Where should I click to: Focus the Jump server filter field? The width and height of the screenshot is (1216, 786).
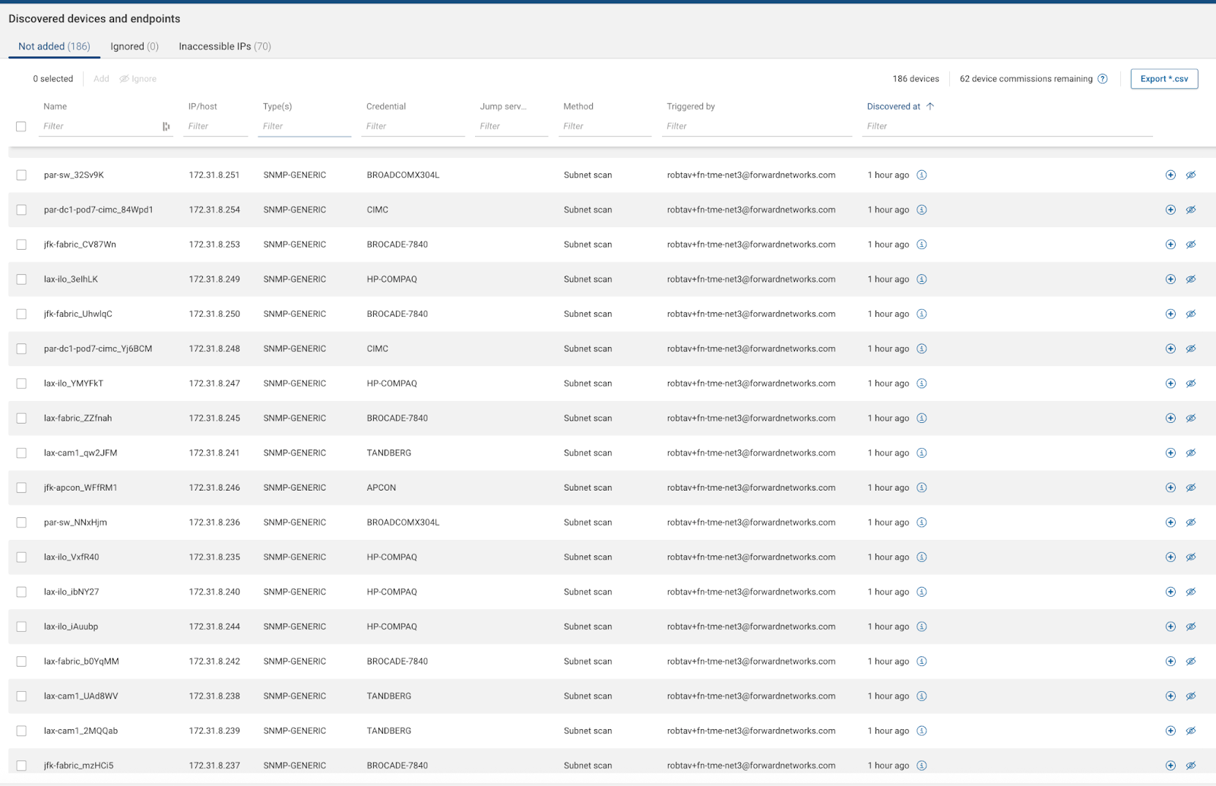coord(511,127)
